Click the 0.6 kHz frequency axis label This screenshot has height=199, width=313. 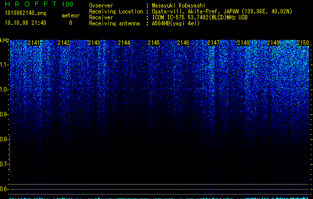[4, 189]
